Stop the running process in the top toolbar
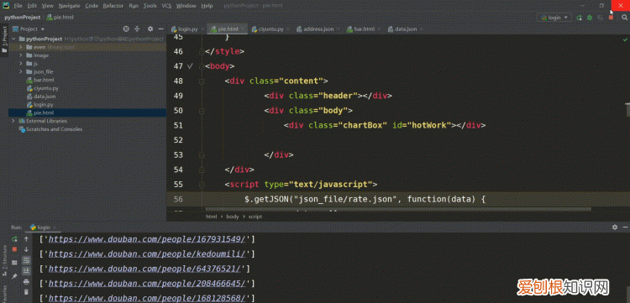This screenshot has width=630, height=303. coord(611,18)
